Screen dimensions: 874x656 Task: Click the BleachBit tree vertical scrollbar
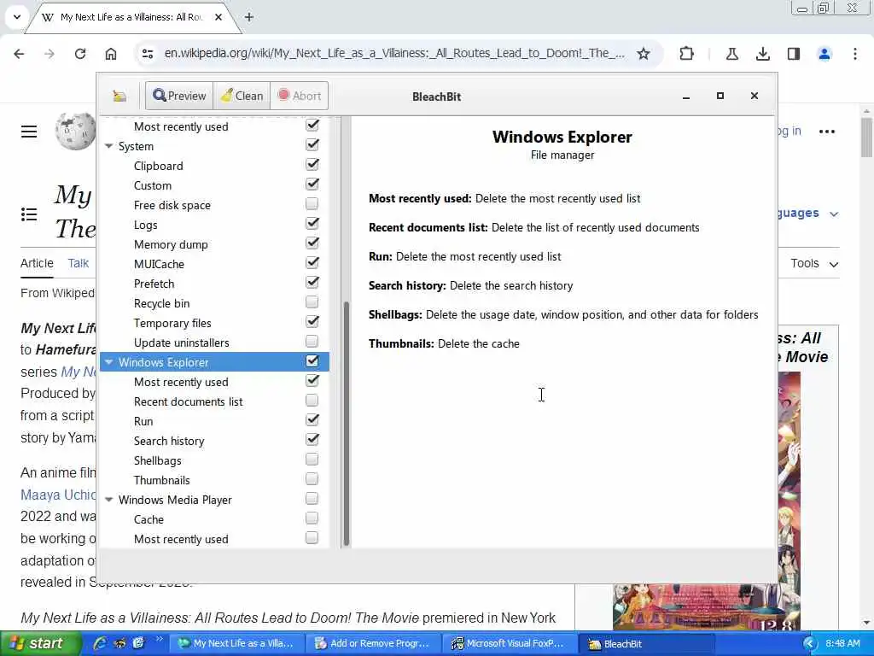pos(347,424)
